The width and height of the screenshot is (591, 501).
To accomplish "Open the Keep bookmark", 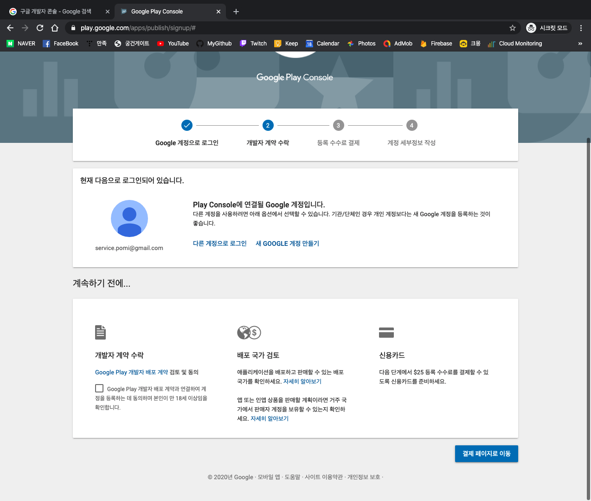I will click(286, 44).
